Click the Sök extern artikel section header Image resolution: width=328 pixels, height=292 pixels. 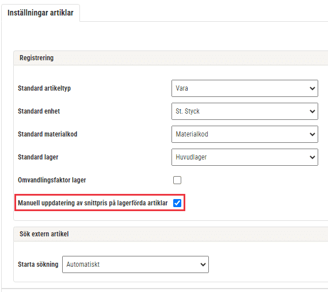point(44,234)
